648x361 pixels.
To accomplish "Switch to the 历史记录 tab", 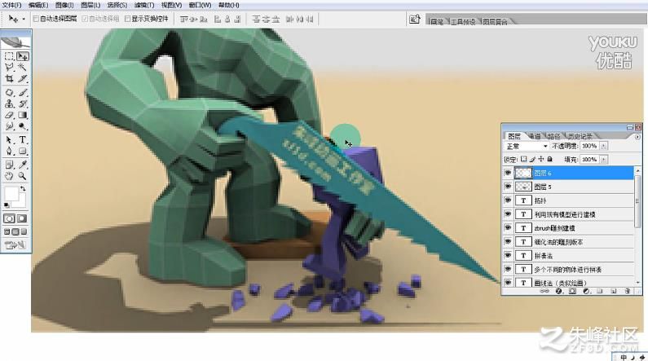I will click(x=580, y=136).
